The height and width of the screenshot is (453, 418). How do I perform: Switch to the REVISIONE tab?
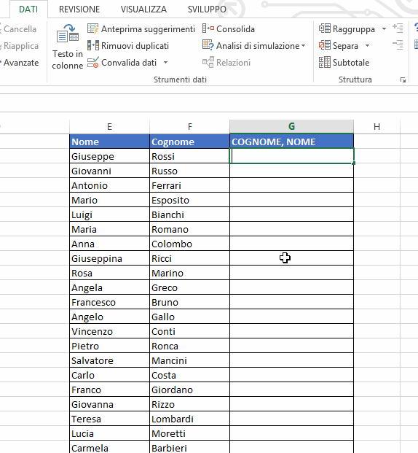tap(79, 9)
